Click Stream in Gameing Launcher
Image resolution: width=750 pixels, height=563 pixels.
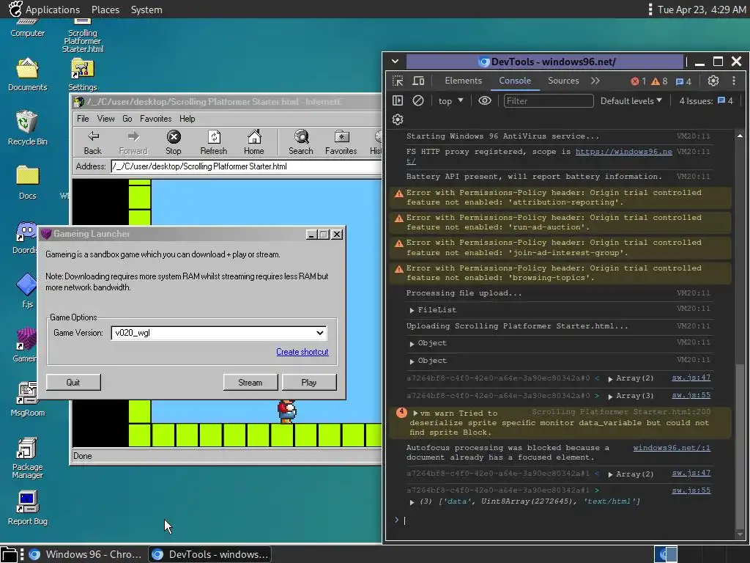250,383
